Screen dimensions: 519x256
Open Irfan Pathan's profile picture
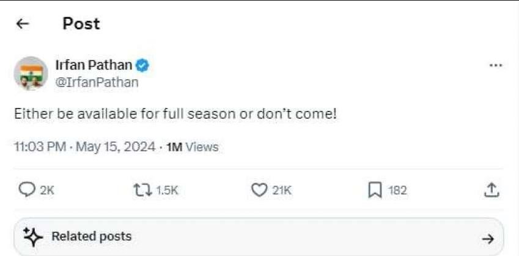click(31, 74)
